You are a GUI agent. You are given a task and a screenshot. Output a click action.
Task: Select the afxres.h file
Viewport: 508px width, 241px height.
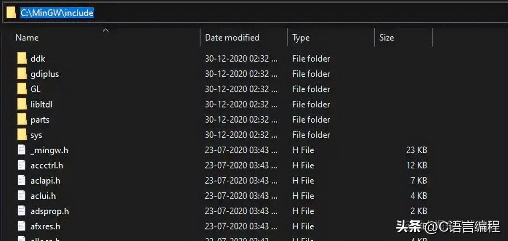click(45, 226)
